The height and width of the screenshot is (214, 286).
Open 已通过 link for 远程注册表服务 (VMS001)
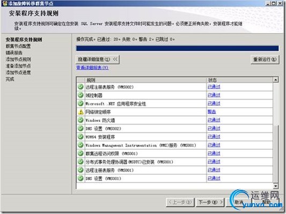coord(214,170)
